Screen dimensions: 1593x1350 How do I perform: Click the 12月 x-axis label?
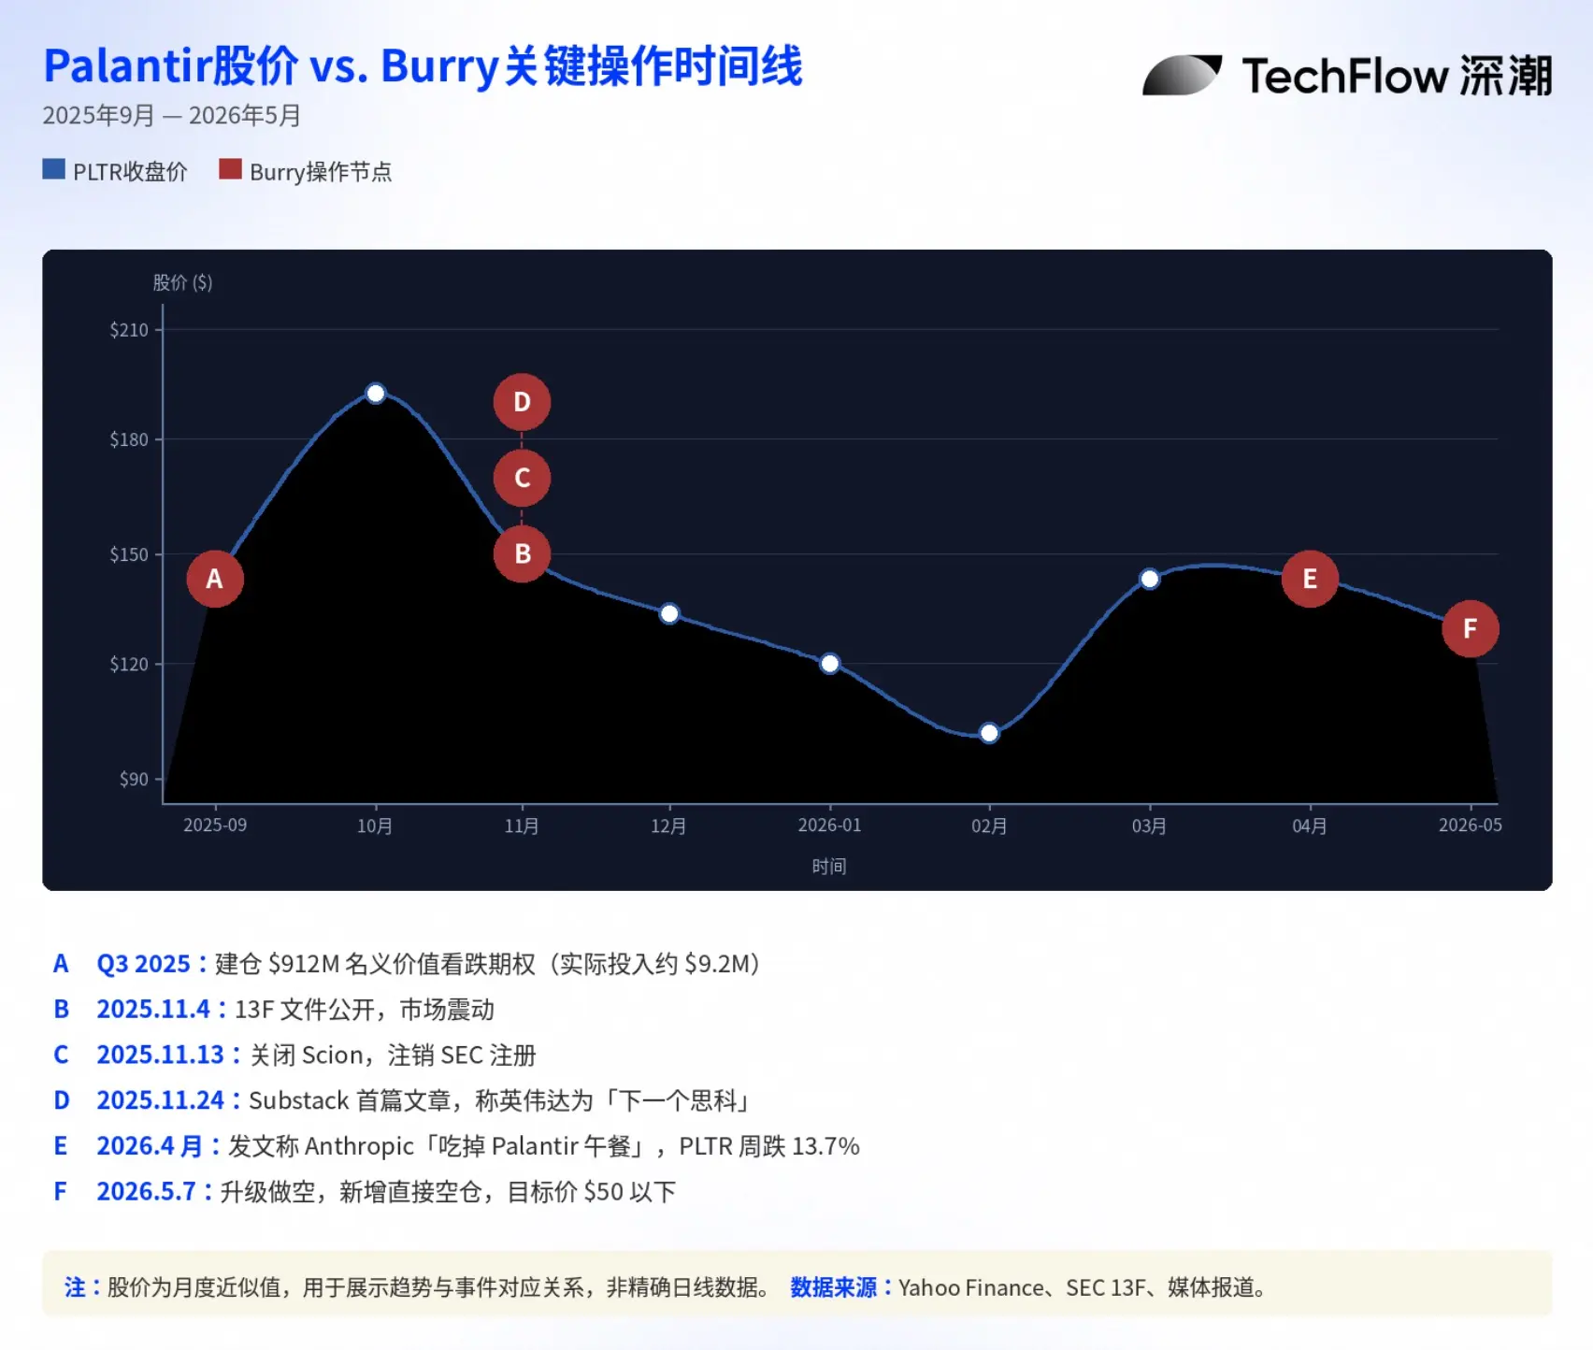[668, 826]
